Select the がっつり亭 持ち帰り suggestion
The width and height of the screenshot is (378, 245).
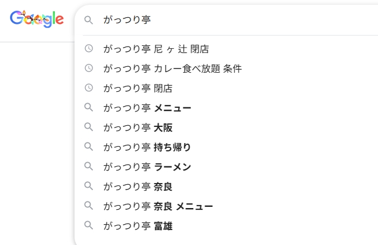[147, 147]
